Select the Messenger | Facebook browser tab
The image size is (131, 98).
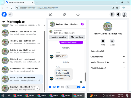(x=19, y=2)
